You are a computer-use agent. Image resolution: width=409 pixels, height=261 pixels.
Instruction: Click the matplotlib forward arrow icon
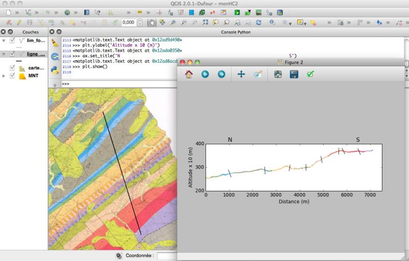tap(221, 74)
